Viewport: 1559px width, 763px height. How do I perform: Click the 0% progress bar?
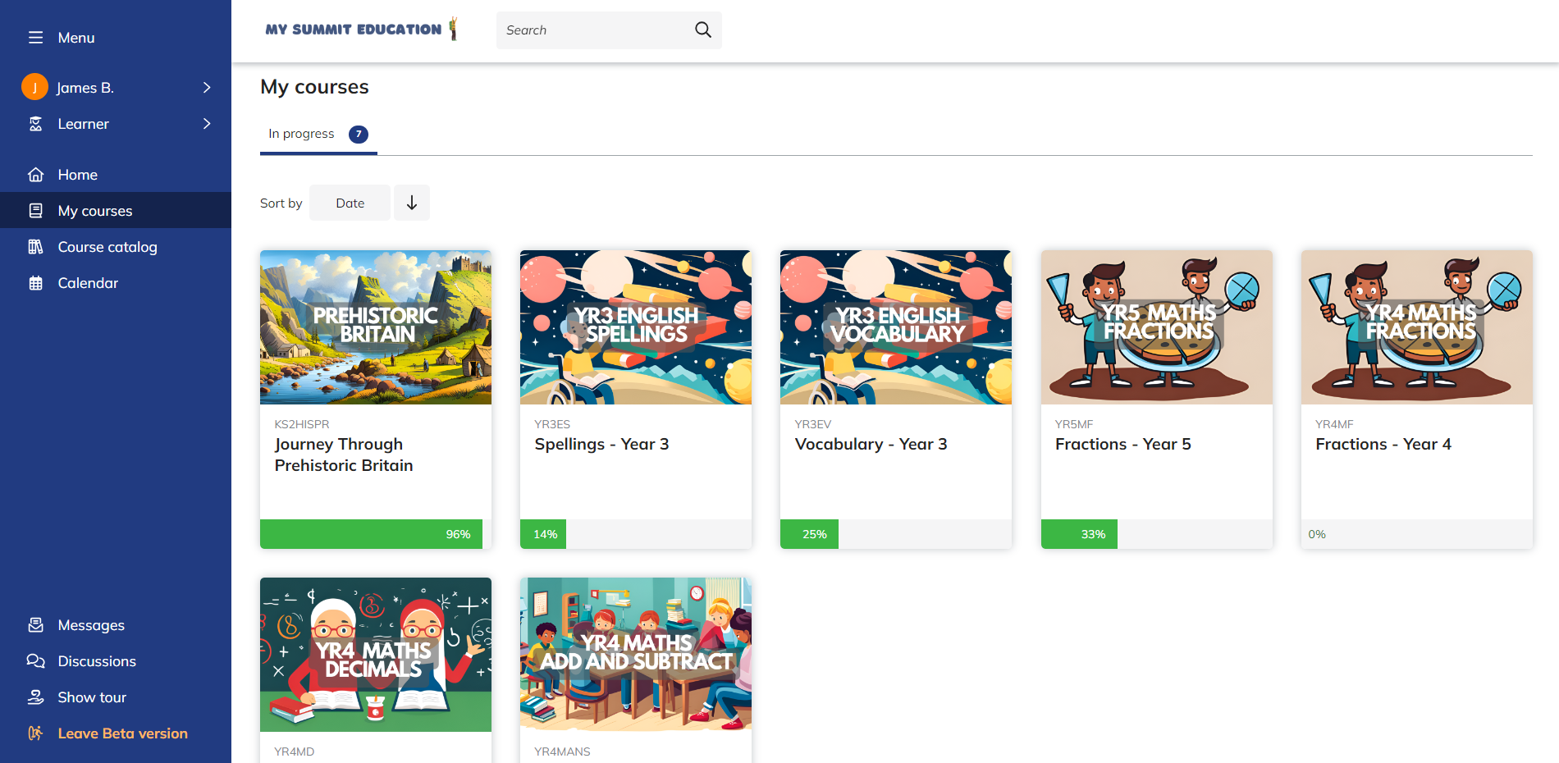[1417, 534]
